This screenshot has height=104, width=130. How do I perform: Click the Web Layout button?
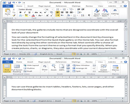click(x=31, y=65)
